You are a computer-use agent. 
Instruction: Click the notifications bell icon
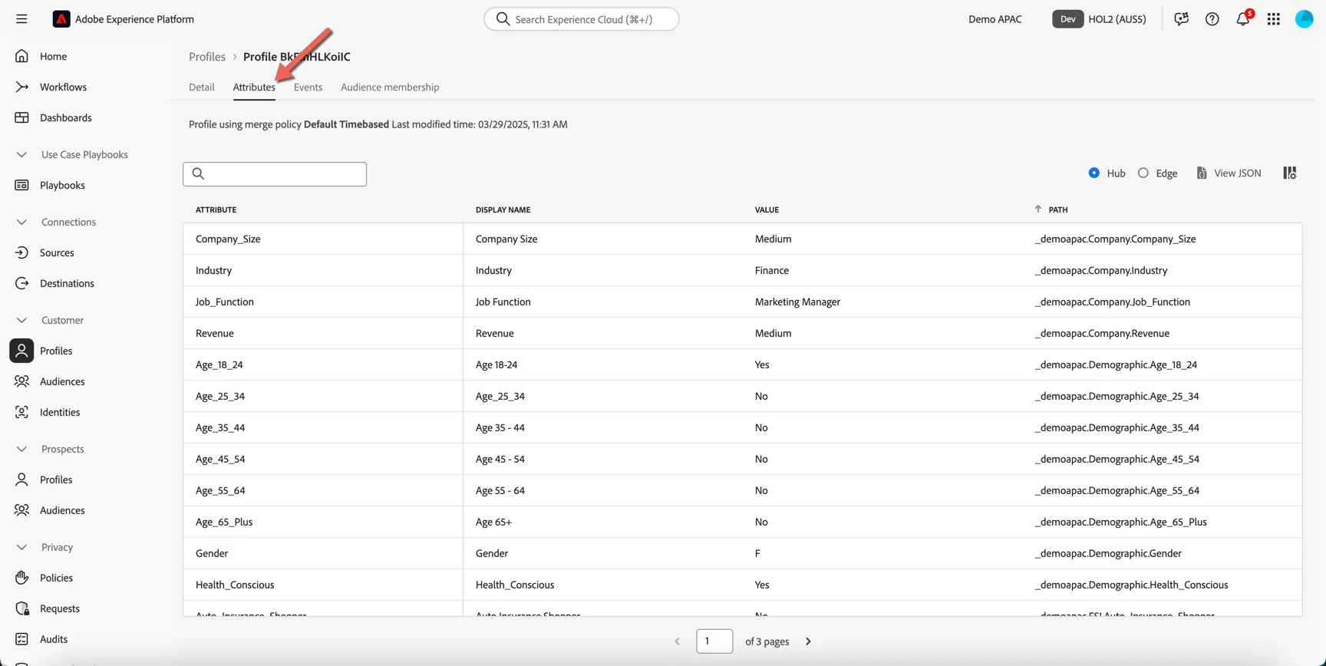pyautogui.click(x=1242, y=19)
